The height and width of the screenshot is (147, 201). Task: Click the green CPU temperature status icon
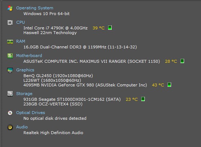click(x=110, y=28)
